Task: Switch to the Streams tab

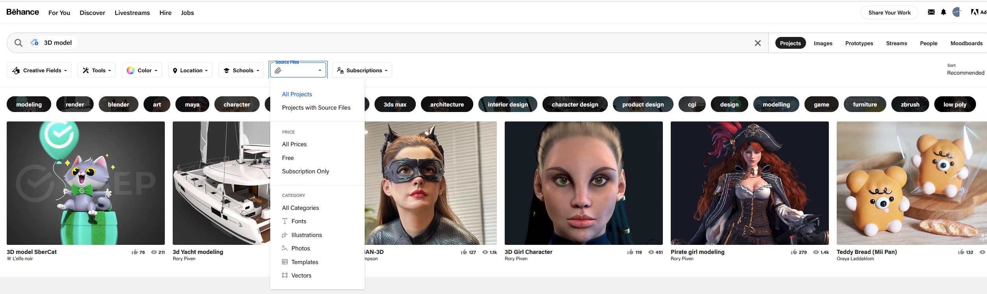Action: pos(897,43)
